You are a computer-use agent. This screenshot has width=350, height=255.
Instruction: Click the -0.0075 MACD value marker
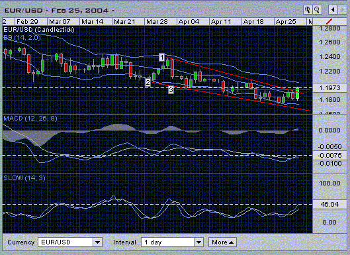[x=329, y=156]
